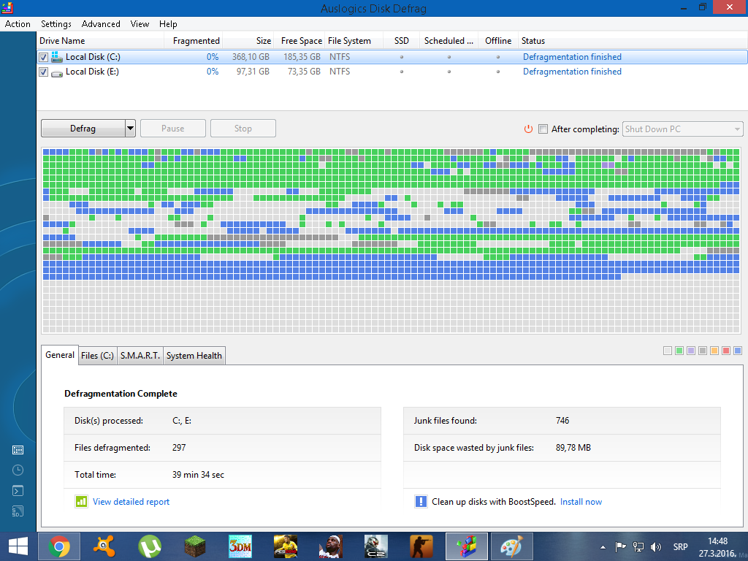
Task: Open the command-line sidebar icon
Action: (x=18, y=491)
